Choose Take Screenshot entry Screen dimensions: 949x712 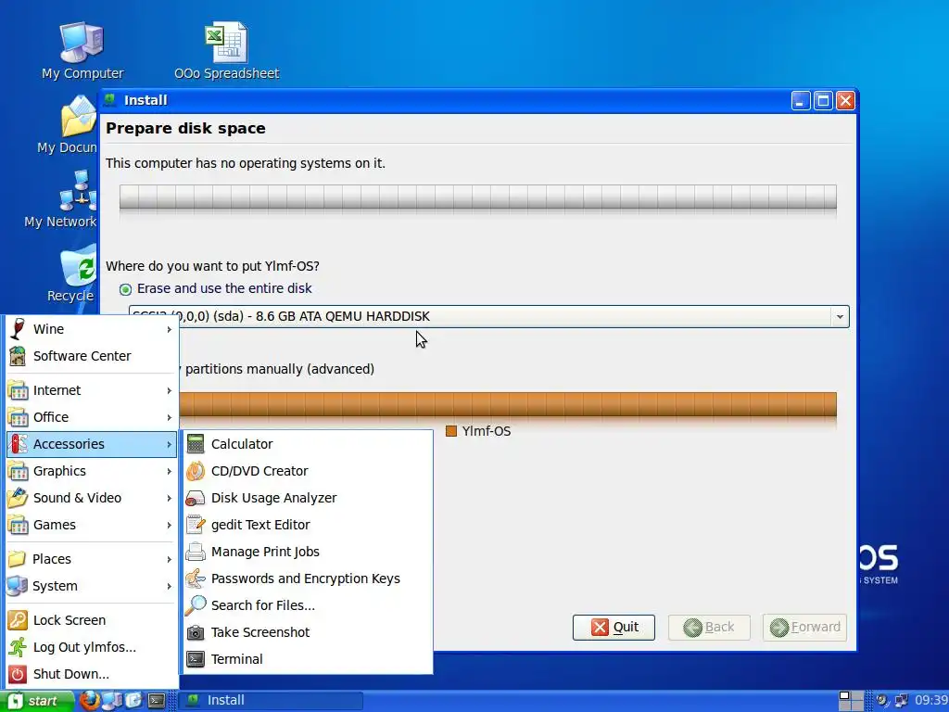pos(307,632)
